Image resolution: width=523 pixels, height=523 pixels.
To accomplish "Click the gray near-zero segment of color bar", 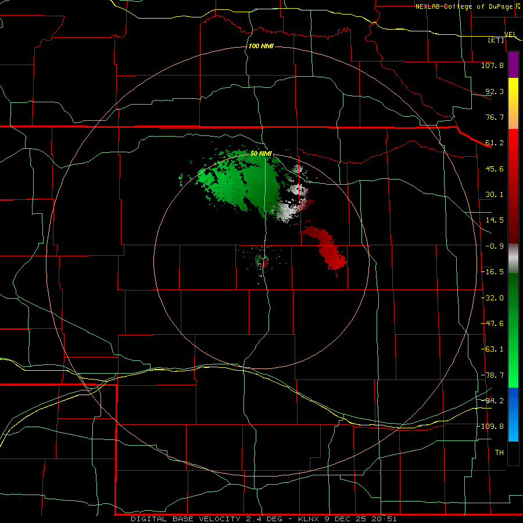I will click(513, 259).
